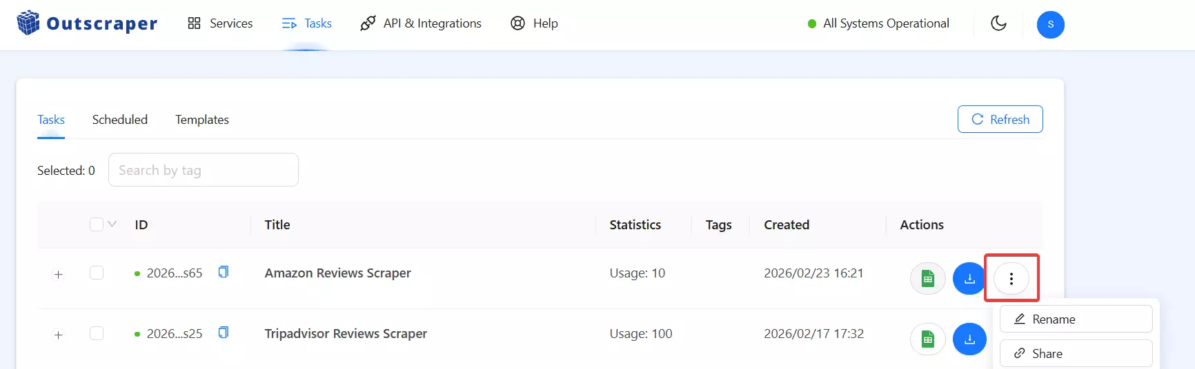
Task: Open Amazon task in Google Sheets
Action: click(x=928, y=279)
